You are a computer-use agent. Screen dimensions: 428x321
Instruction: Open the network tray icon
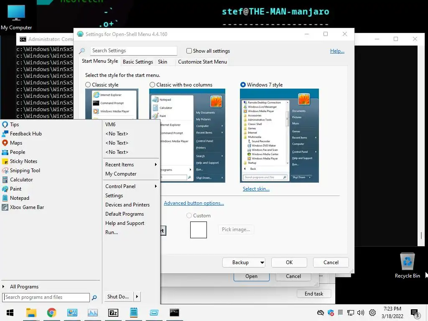pos(351,313)
